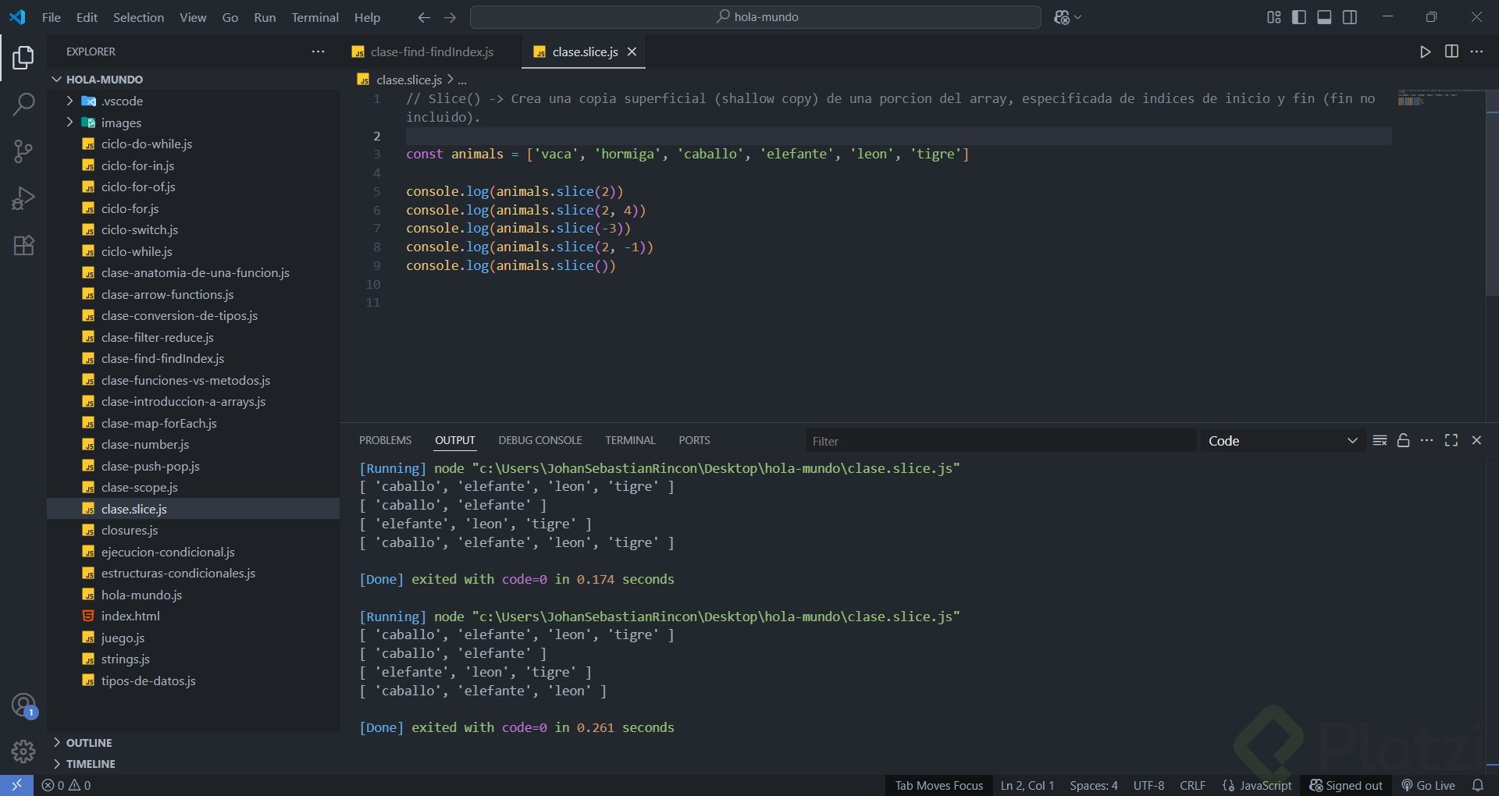Toggle output auto-scroll lock
This screenshot has height=796, width=1499.
click(x=1403, y=441)
